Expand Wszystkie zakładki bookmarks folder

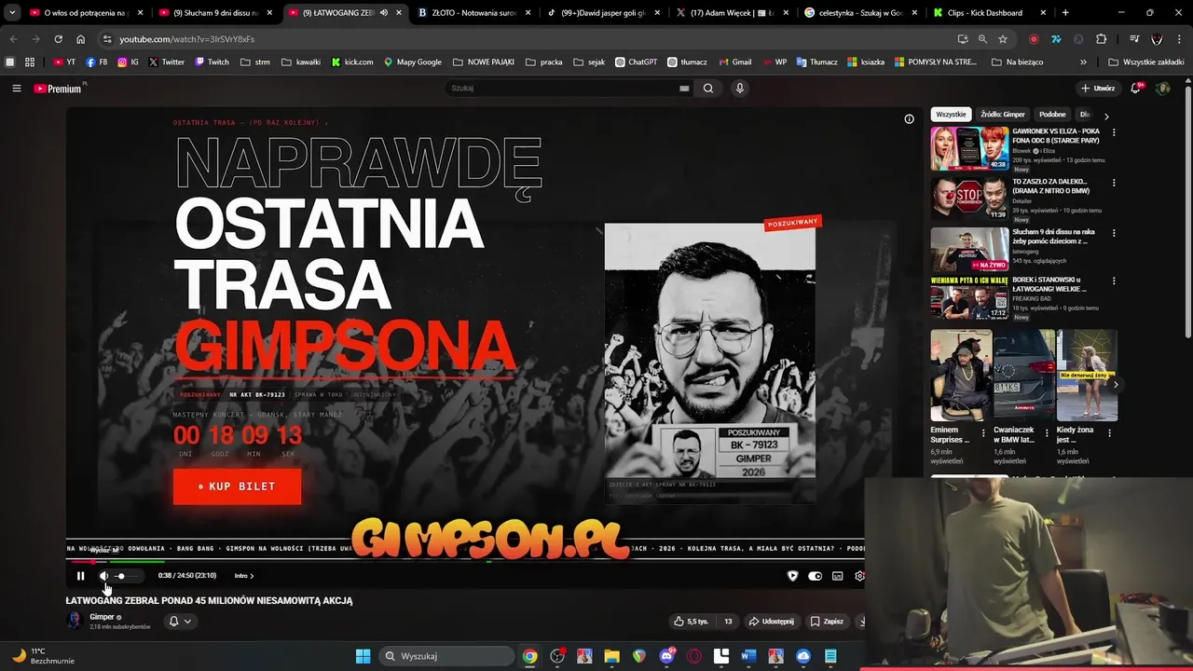(x=1145, y=62)
